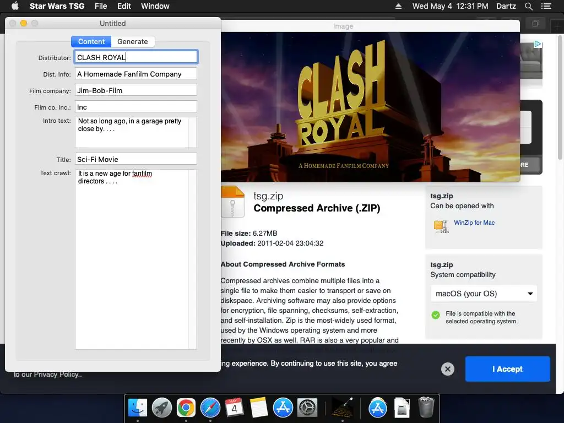Click the I Accept button

click(507, 369)
